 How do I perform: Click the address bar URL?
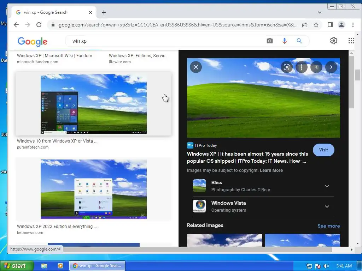click(x=178, y=25)
